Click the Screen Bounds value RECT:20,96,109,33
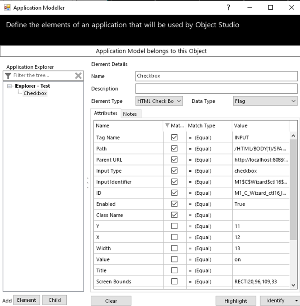This screenshot has width=300, height=306. click(x=256, y=282)
